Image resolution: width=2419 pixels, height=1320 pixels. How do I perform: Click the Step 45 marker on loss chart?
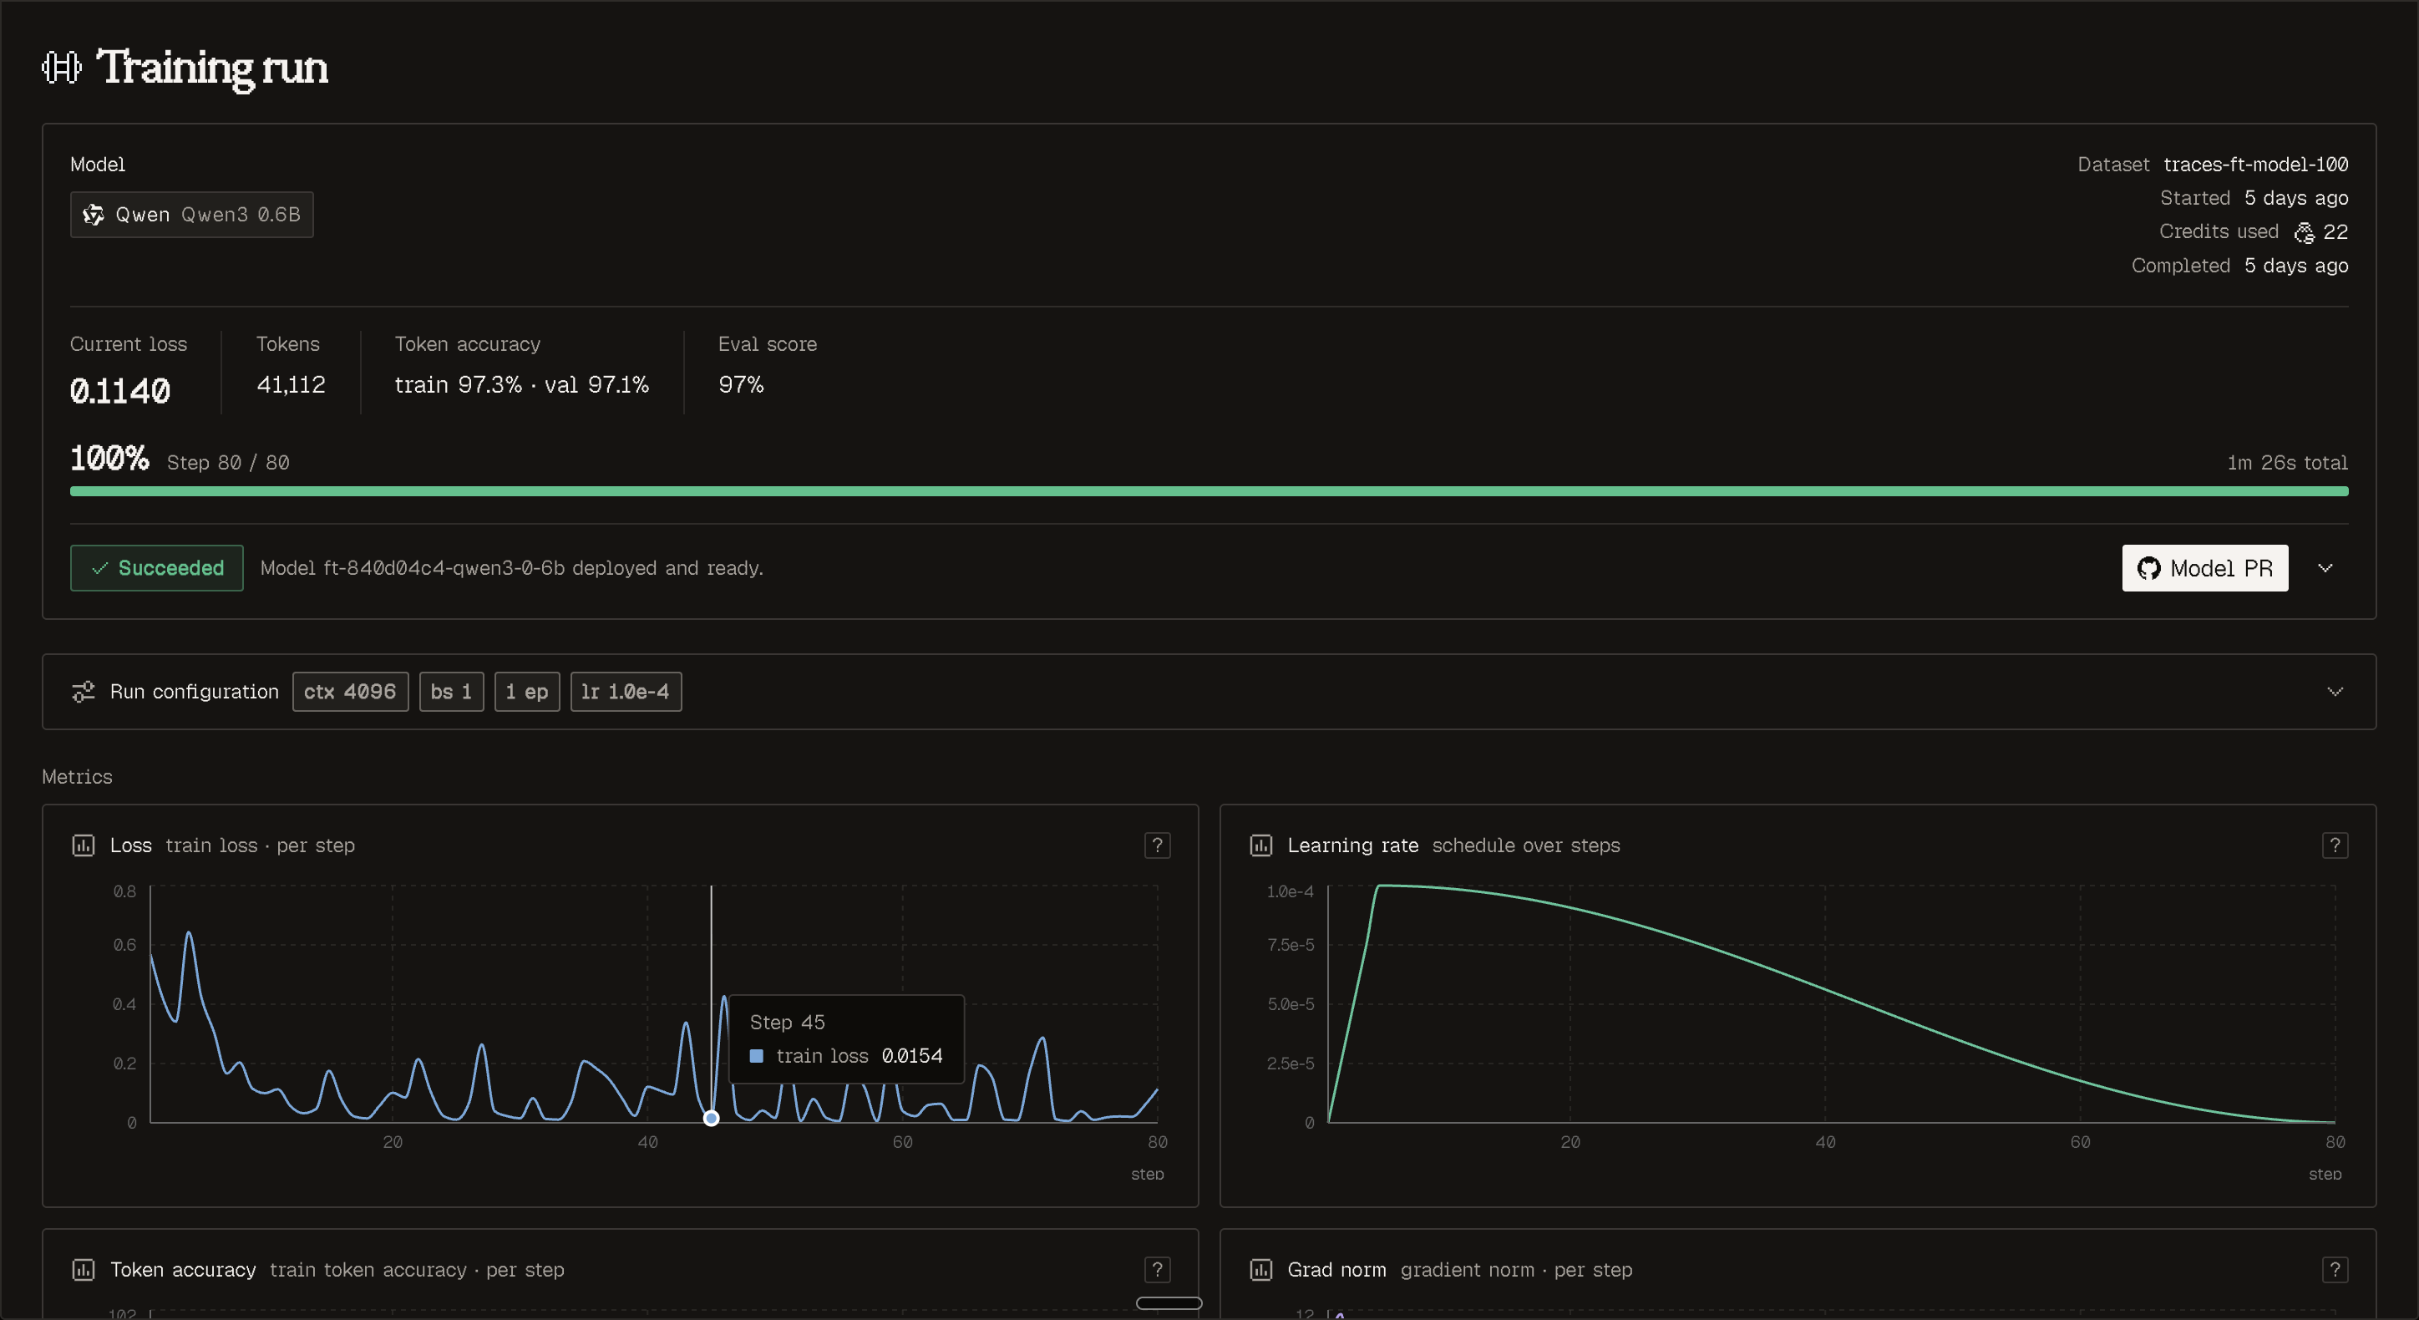coord(712,1118)
